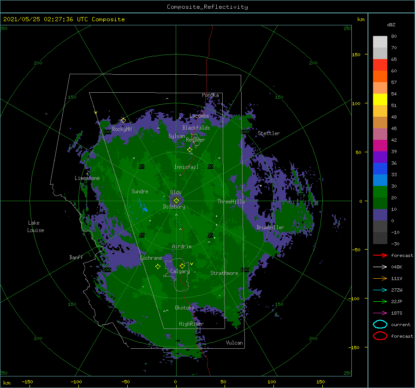Click the RedDeer label on the map
This screenshot has height=388, width=415.
[196, 140]
